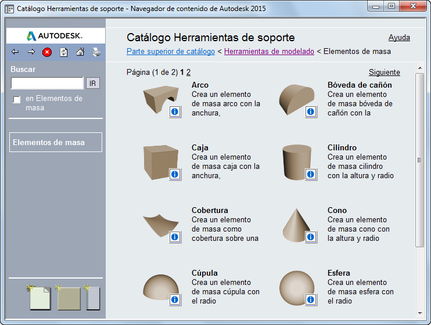The image size is (431, 325).
Task: Click the Autodesk logo banner
Action: pyautogui.click(x=56, y=36)
